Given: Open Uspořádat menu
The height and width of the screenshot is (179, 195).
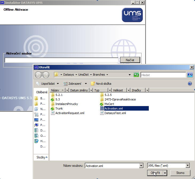Looking at the screenshot, I should (48, 84).
